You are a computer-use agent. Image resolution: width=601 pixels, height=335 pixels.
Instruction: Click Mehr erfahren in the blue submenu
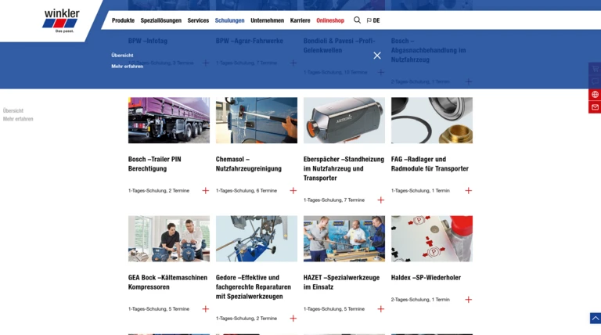pyautogui.click(x=128, y=67)
